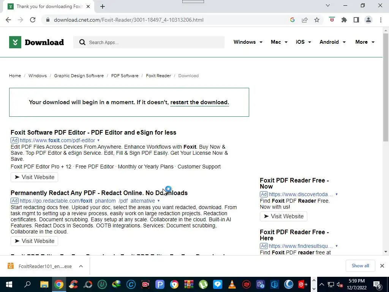Click Visit Website under Redact PDF ad

[x=34, y=241]
